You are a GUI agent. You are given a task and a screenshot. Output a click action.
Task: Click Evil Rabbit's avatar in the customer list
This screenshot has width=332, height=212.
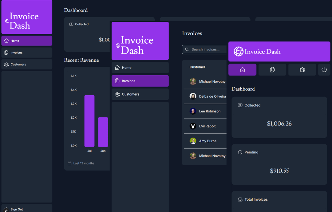[193, 126]
